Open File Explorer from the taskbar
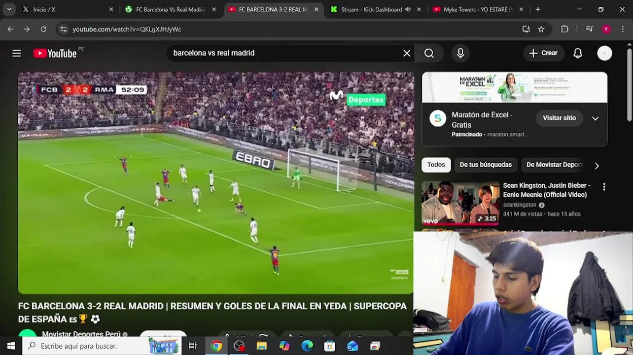 pos(262,346)
